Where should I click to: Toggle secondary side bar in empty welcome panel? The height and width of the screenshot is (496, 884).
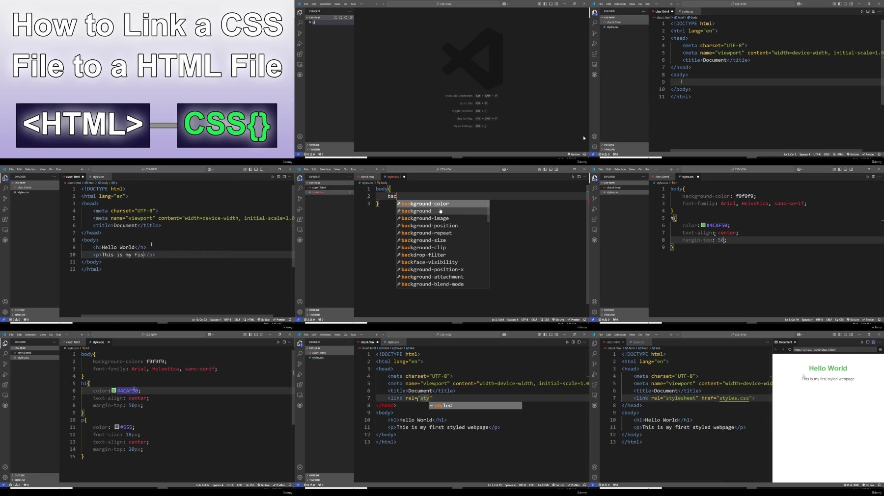pos(556,4)
